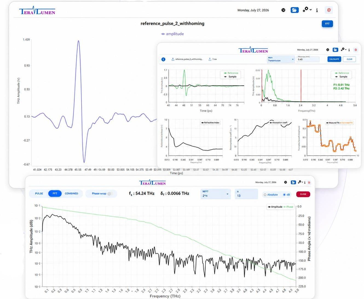Click the red exit icon in the FFT window
Screen dimensions: 364x299
pyautogui.click(x=309, y=183)
